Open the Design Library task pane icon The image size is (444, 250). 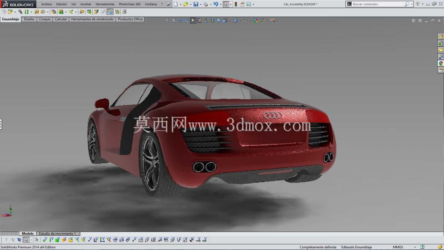click(441, 43)
